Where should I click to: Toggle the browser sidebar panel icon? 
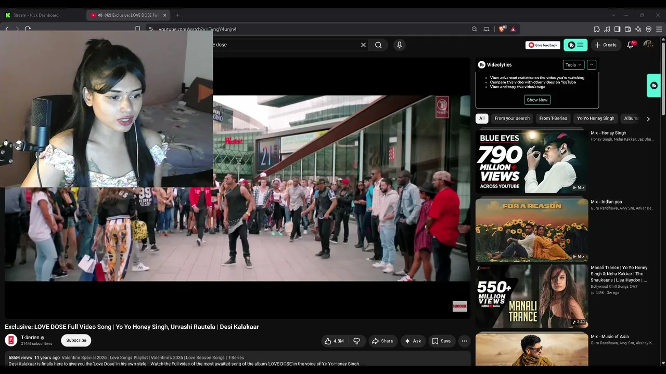618,29
